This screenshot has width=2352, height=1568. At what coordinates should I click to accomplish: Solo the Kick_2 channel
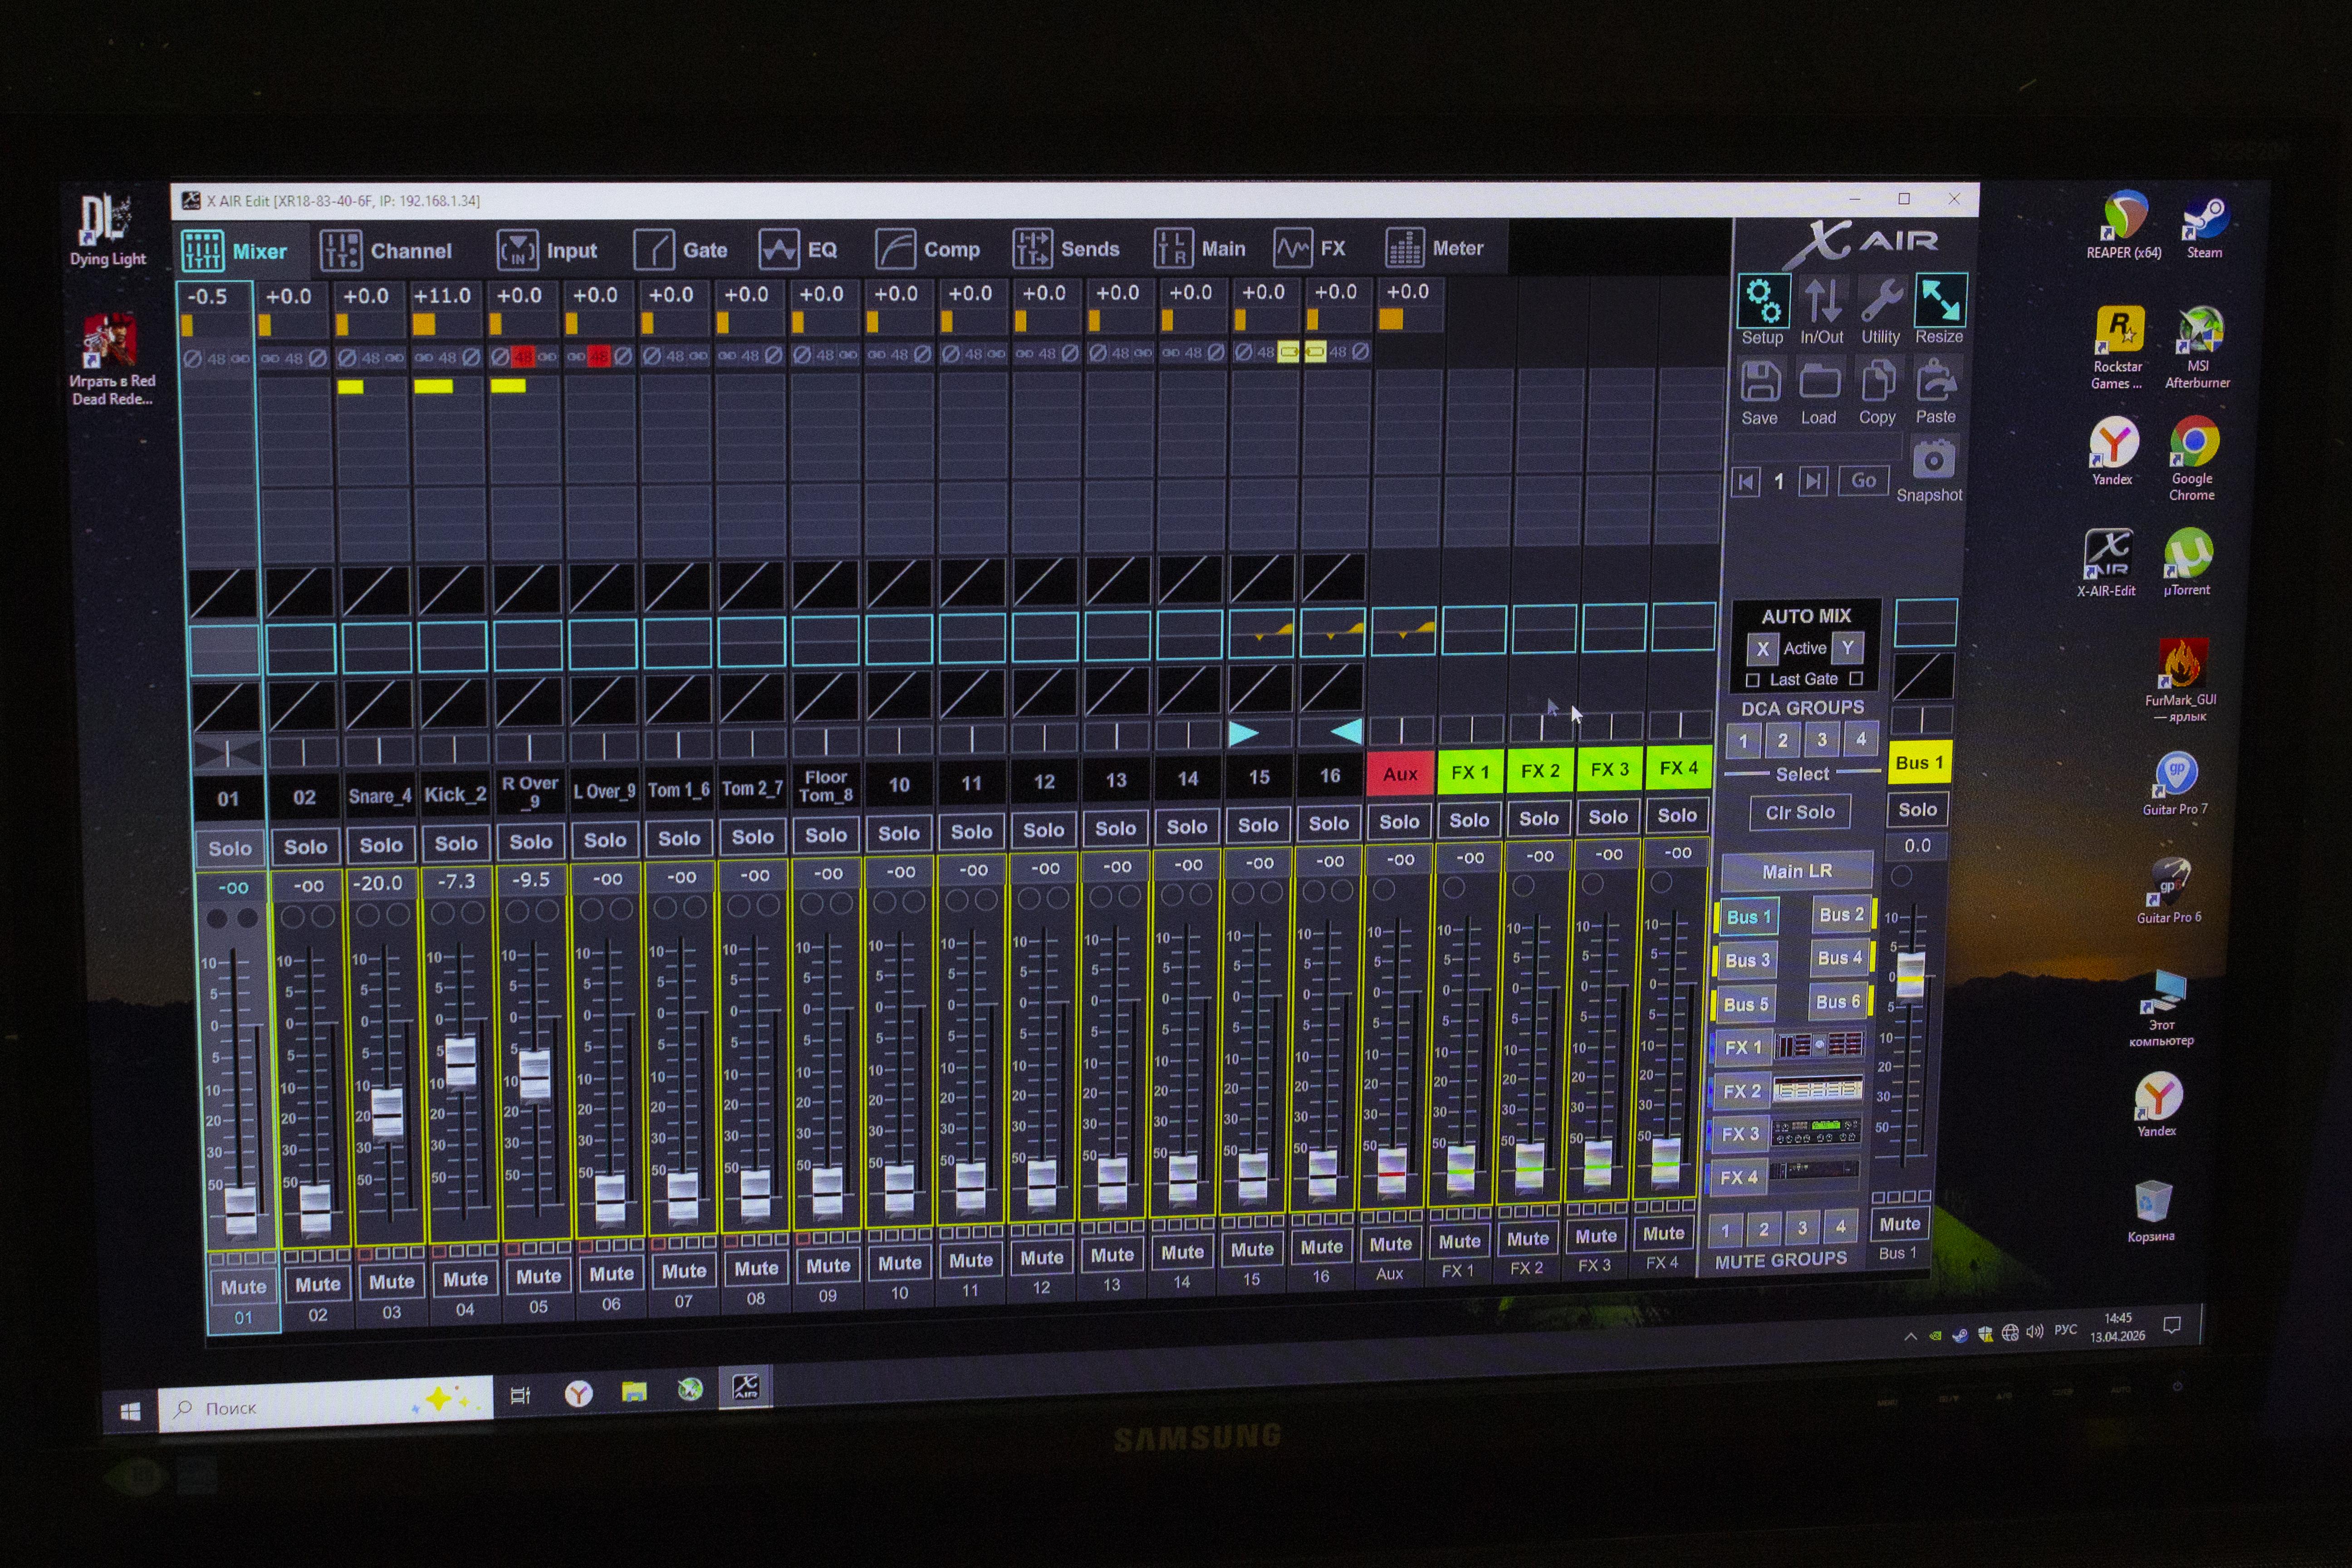pyautogui.click(x=455, y=843)
